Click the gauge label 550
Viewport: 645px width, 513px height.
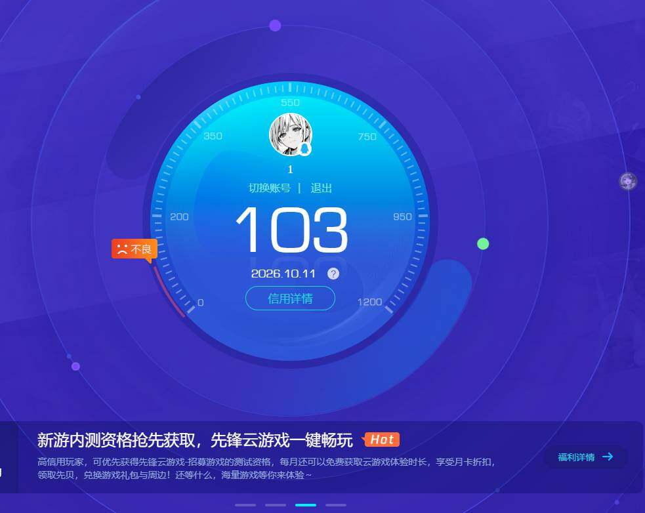click(291, 102)
